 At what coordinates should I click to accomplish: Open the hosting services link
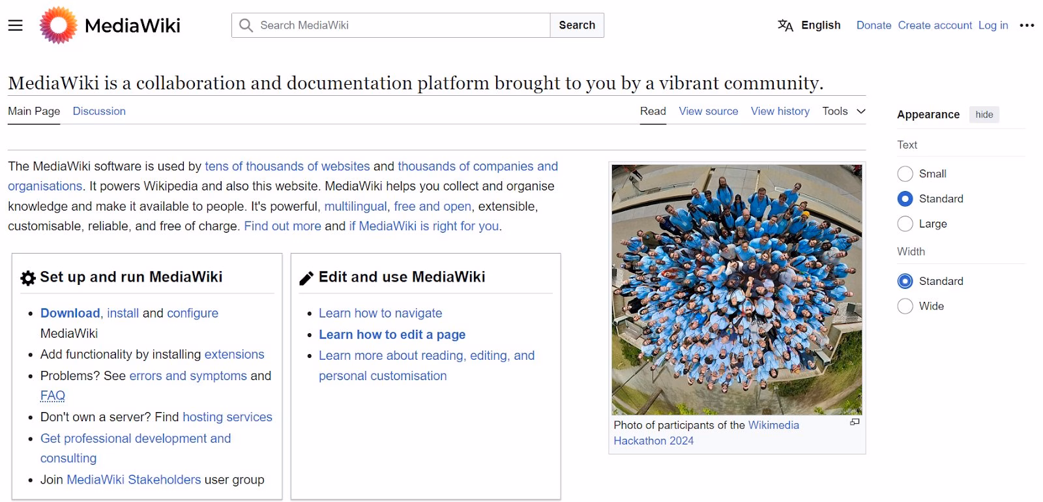pyautogui.click(x=228, y=417)
